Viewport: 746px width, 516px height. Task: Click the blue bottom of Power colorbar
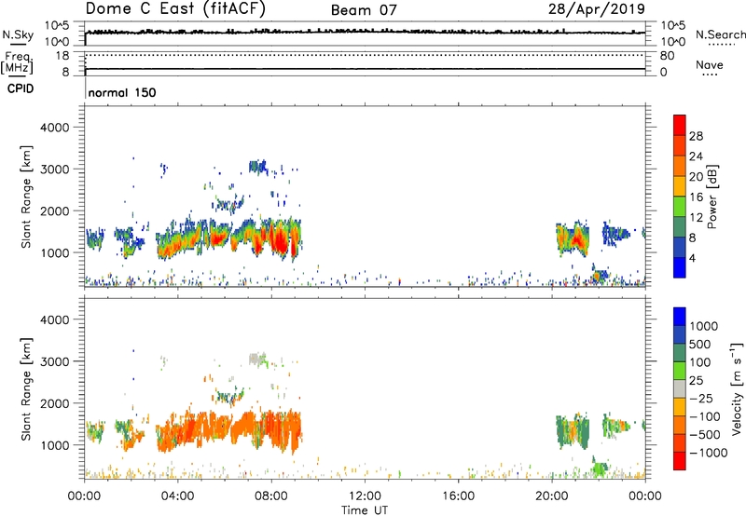(x=680, y=267)
